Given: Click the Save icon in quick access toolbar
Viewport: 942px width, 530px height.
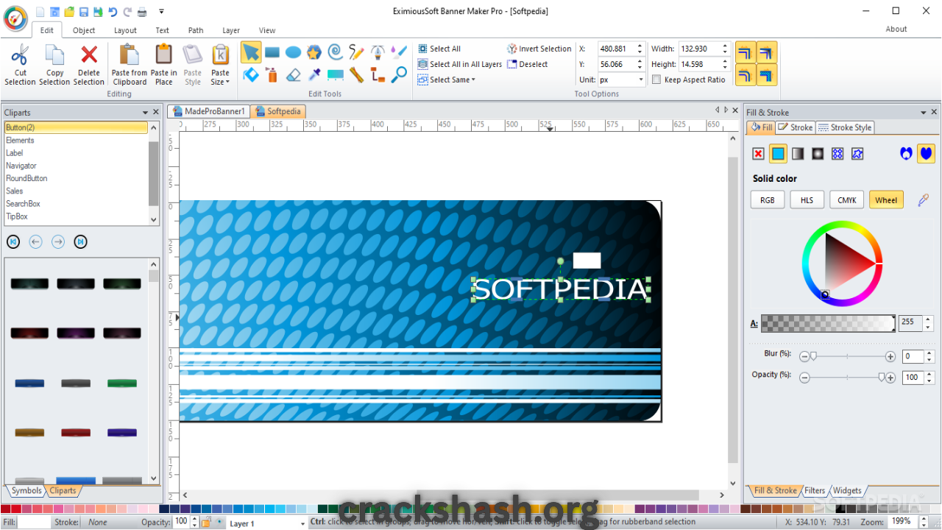Looking at the screenshot, I should (x=84, y=12).
